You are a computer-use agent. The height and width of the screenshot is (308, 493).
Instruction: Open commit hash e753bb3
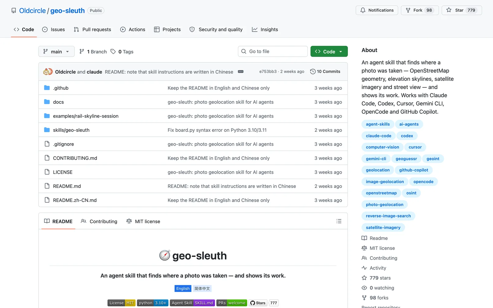268,71
